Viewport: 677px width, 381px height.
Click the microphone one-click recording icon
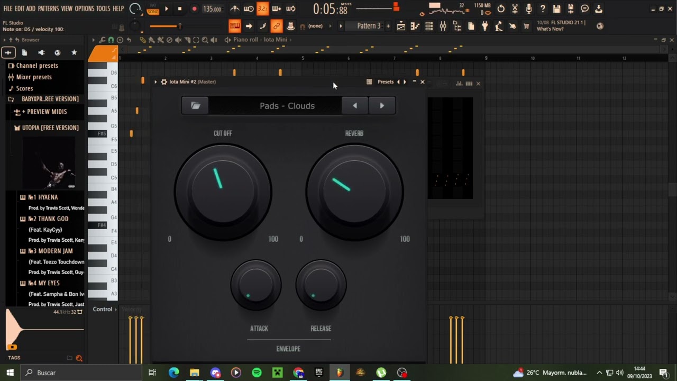(528, 8)
